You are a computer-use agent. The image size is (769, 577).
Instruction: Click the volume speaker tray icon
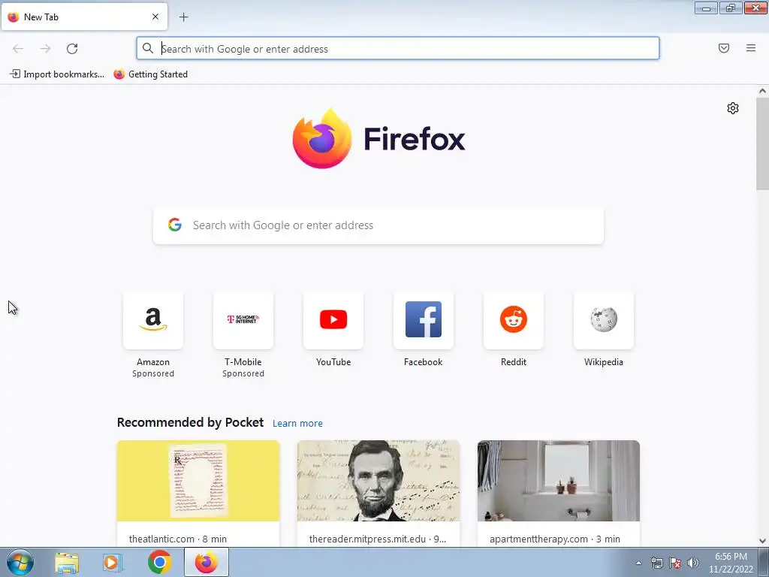(x=693, y=563)
